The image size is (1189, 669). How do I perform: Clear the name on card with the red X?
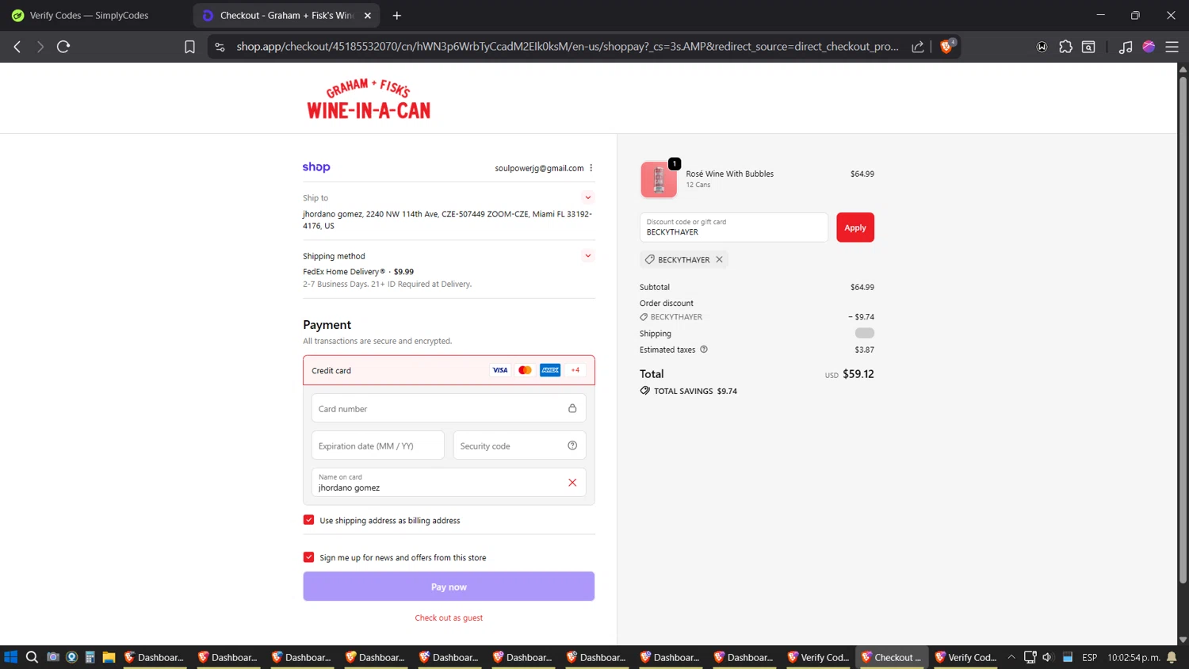click(x=572, y=483)
